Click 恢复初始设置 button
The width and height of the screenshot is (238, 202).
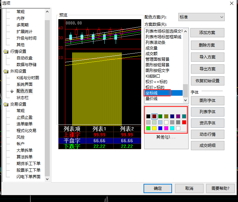tap(207, 81)
